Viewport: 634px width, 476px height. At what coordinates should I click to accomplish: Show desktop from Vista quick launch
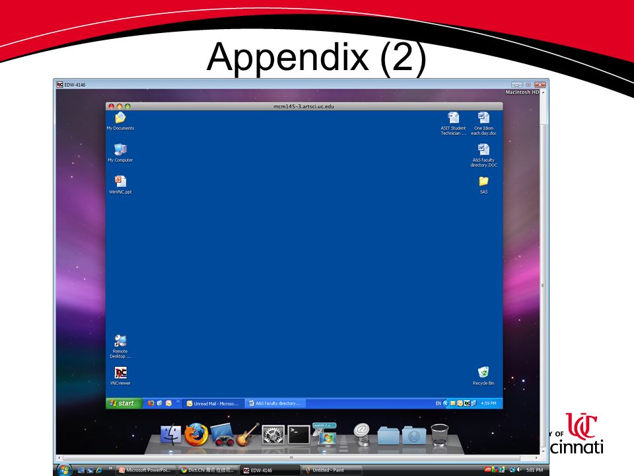(x=81, y=470)
